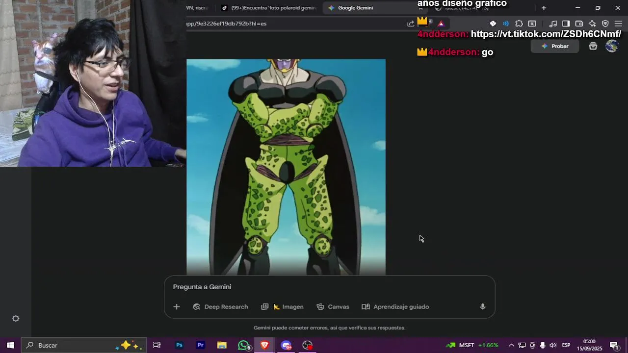Open the Gemini printer-like icon beside Probar

593,46
